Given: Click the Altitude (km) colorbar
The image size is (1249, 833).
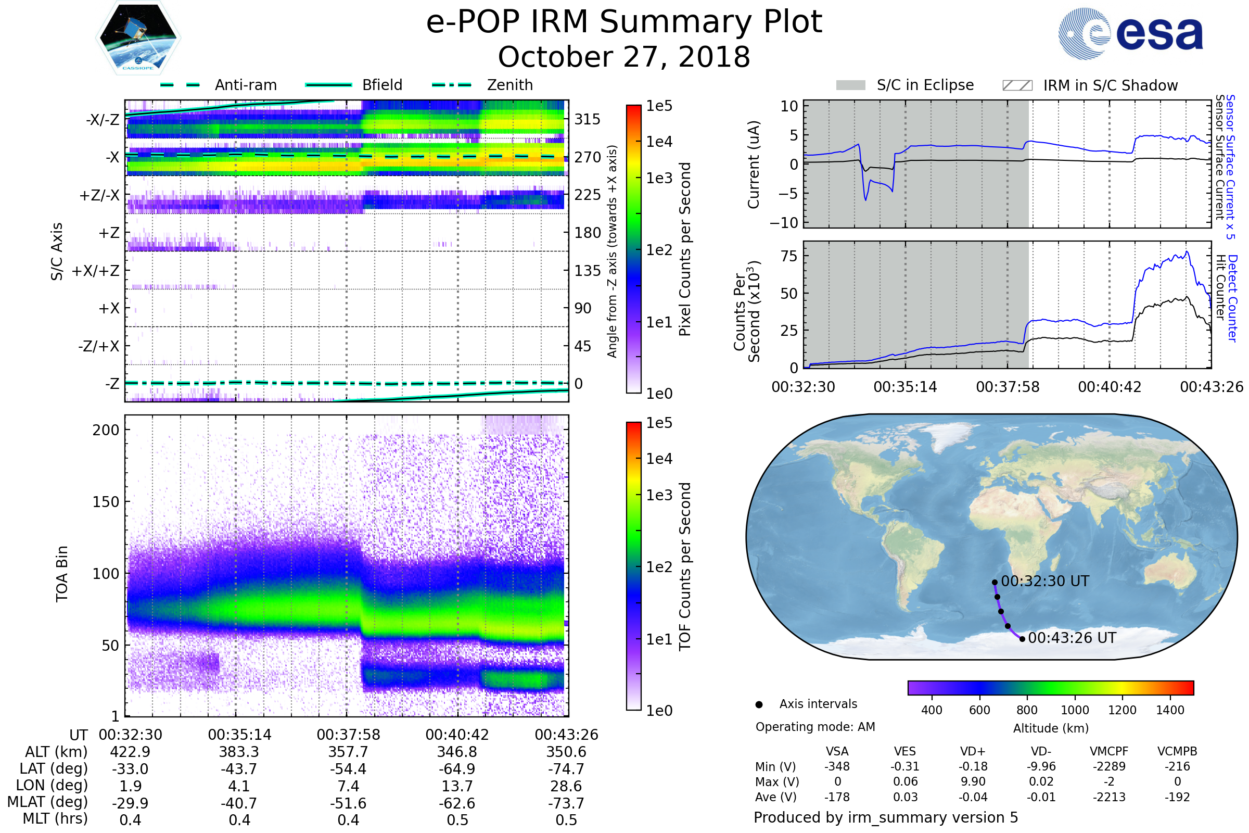Looking at the screenshot, I should (x=1050, y=688).
